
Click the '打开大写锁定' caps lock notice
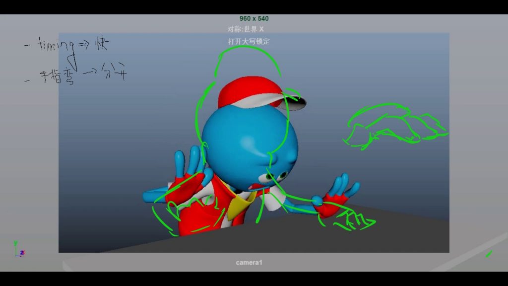(x=249, y=42)
